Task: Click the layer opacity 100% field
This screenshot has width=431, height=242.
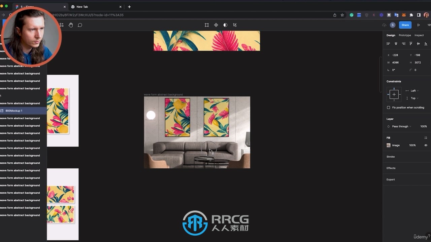Action: point(424,126)
